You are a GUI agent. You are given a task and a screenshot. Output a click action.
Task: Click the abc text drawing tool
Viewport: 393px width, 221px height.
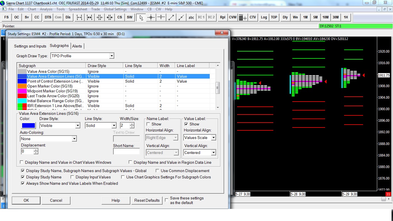click(x=191, y=17)
